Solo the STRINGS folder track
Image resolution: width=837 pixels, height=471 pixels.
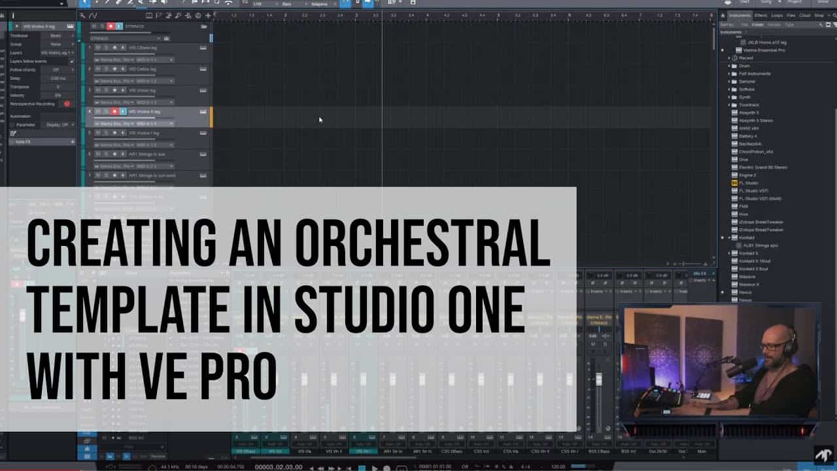pyautogui.click(x=102, y=26)
